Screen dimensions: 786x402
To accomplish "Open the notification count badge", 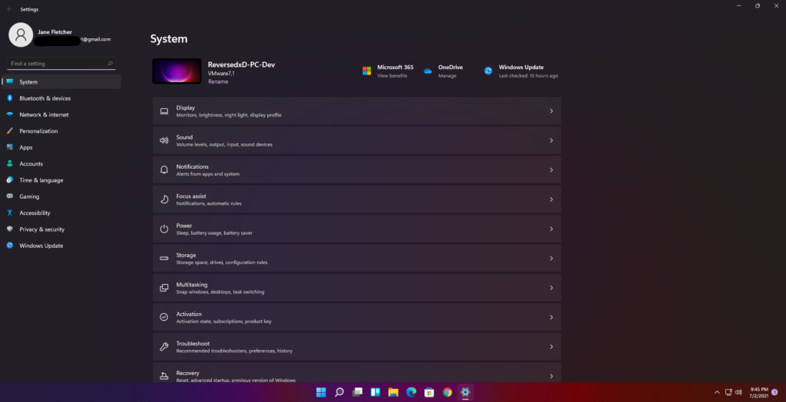I will (x=774, y=392).
